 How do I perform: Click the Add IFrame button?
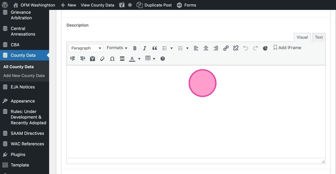coord(287,48)
